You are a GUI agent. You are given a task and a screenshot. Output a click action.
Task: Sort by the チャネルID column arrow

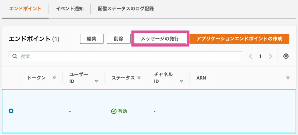(181, 81)
